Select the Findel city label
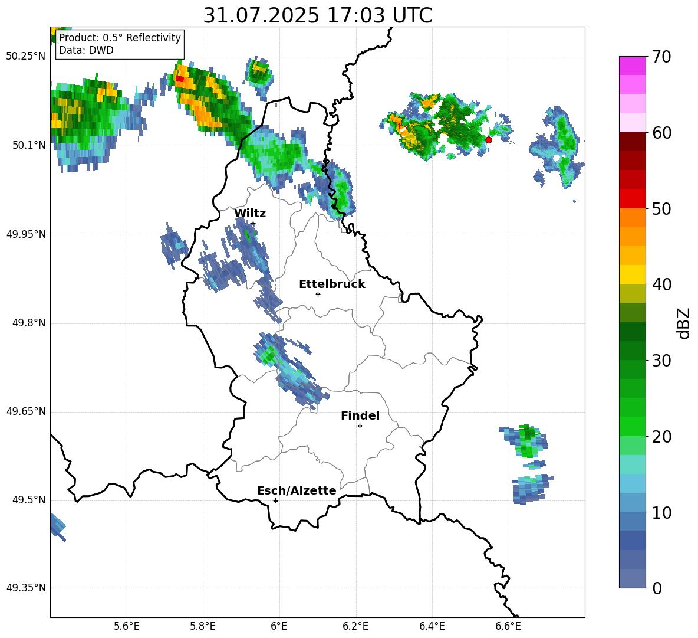The image size is (698, 638). tap(360, 415)
